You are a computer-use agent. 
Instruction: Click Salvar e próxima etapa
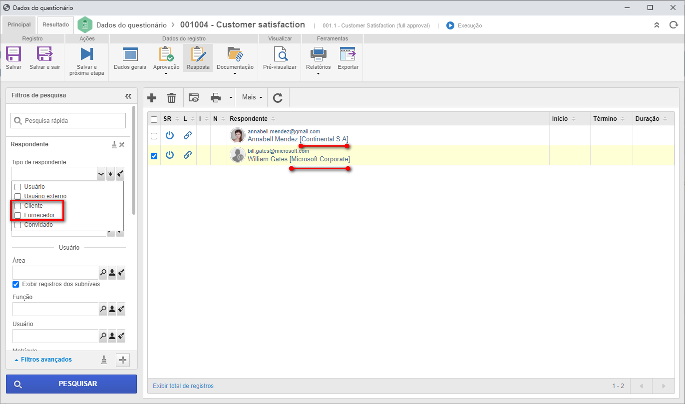point(87,61)
